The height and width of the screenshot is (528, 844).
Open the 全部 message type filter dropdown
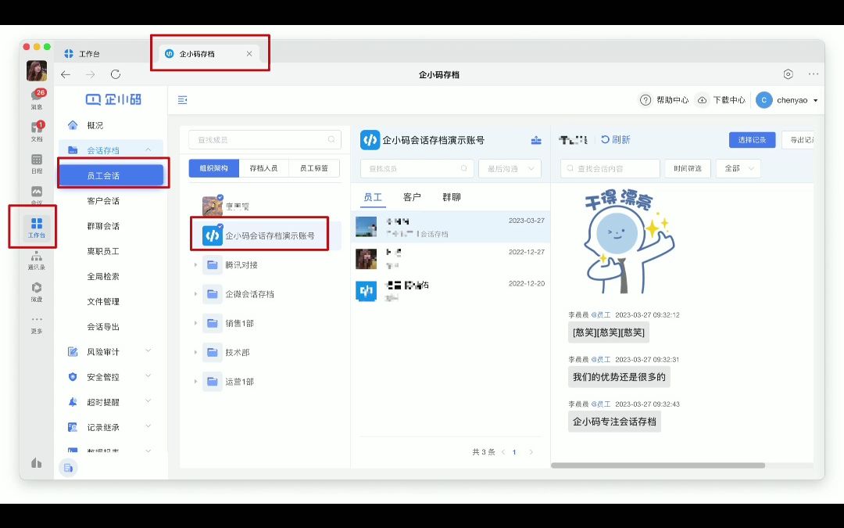tap(738, 168)
